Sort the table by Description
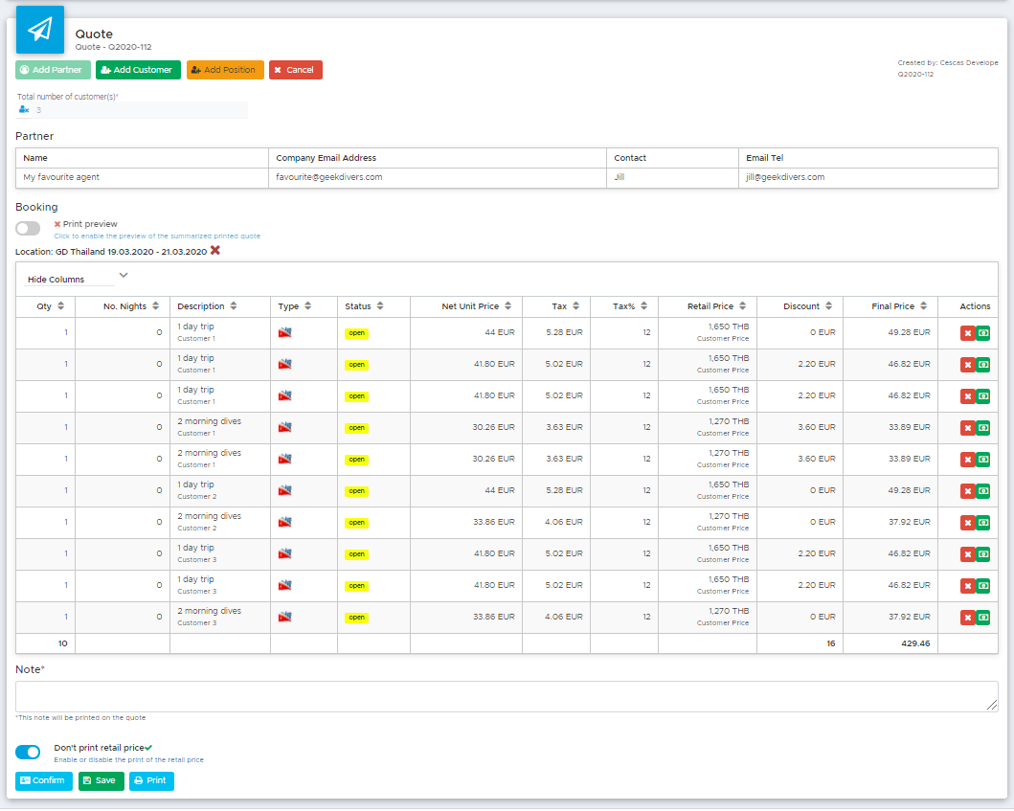 (x=234, y=305)
